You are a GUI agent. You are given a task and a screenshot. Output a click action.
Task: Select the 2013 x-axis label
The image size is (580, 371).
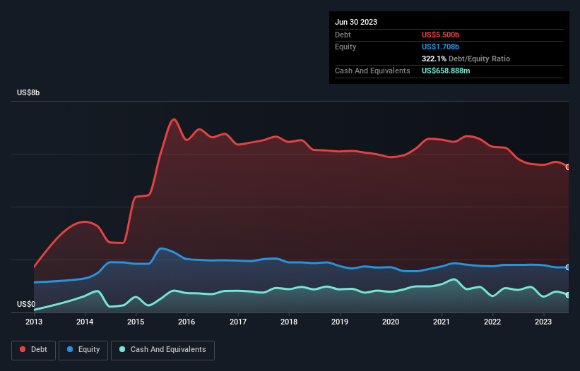point(34,322)
